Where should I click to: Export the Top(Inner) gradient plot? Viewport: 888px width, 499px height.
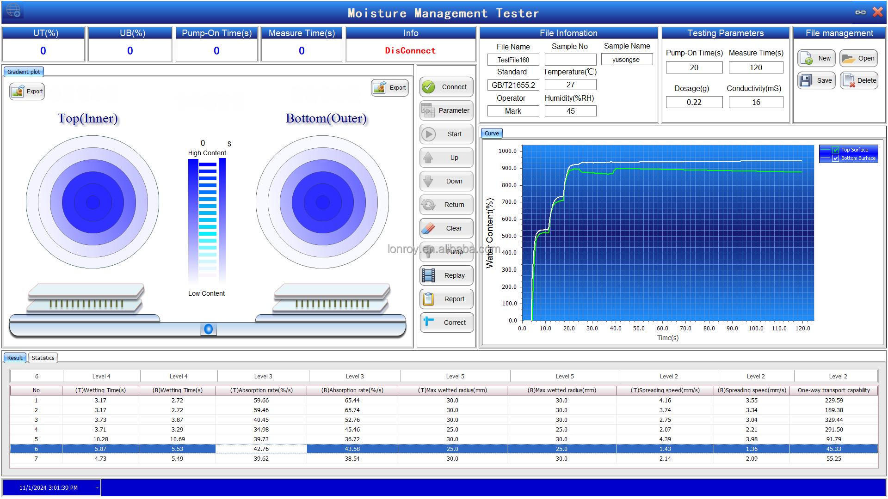point(27,91)
